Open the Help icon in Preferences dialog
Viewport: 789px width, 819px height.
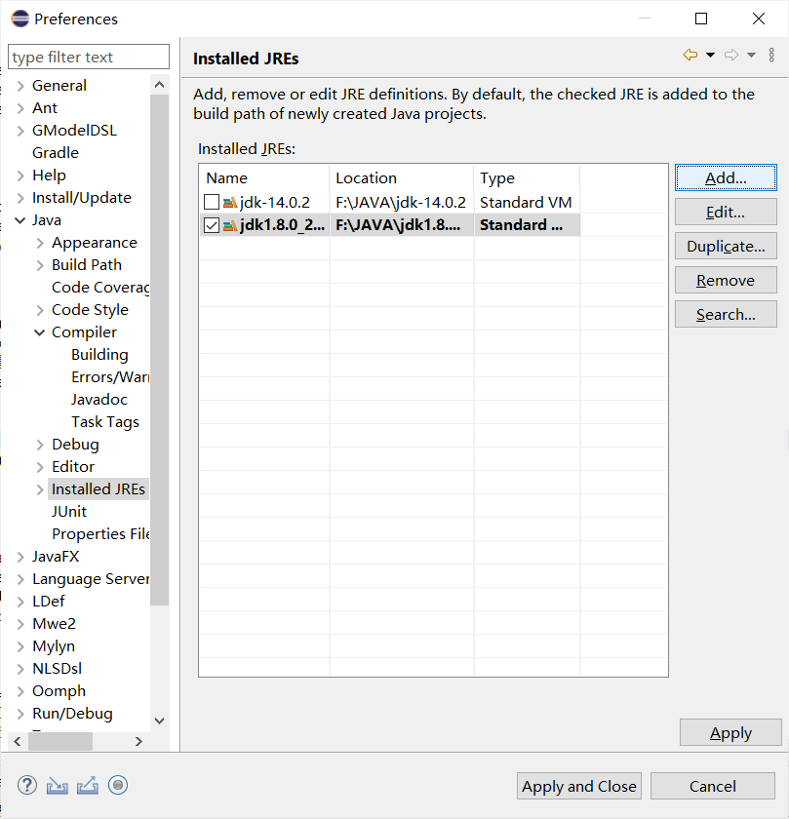[26, 785]
